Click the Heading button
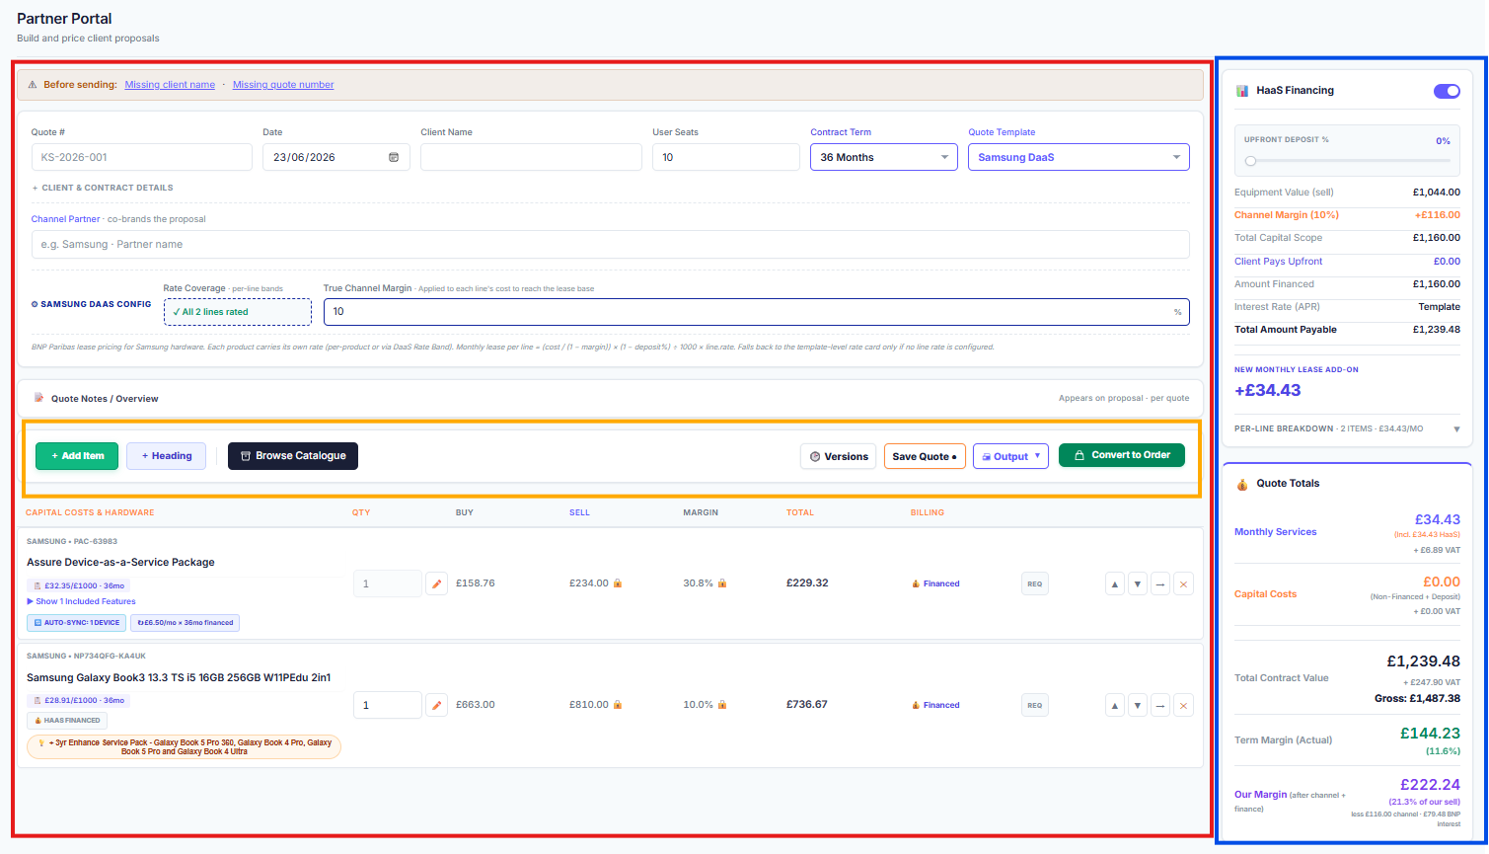This screenshot has height=854, width=1489. (x=167, y=456)
